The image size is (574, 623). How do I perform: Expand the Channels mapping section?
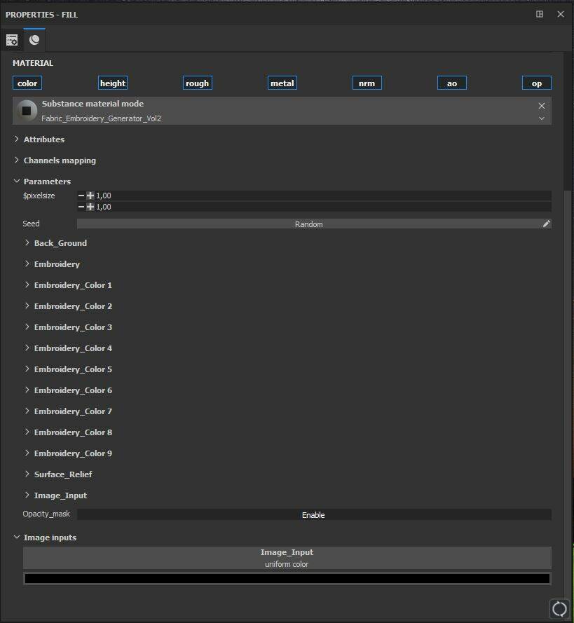[x=17, y=160]
